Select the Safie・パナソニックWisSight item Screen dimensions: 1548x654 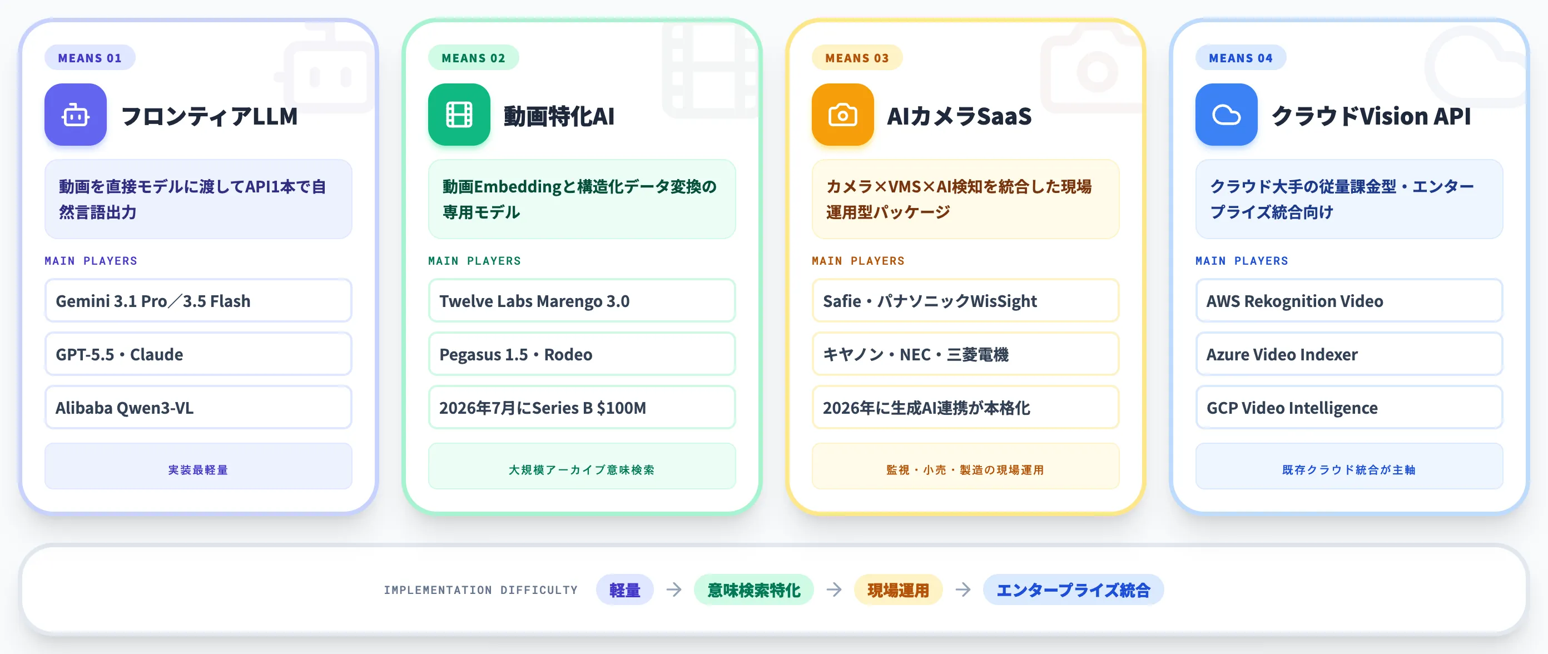coord(965,300)
